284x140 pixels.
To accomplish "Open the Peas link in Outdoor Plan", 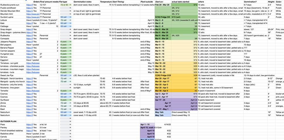I will [x=29, y=124].
